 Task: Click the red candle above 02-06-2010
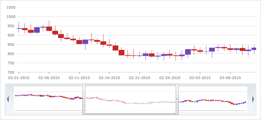click(x=49, y=28)
